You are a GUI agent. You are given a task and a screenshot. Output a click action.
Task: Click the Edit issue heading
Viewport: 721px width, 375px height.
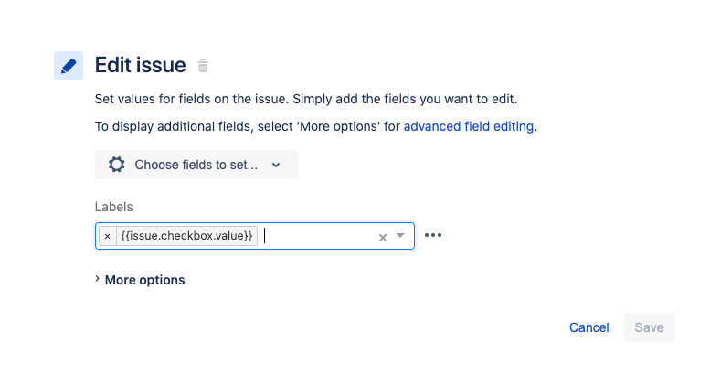point(141,66)
